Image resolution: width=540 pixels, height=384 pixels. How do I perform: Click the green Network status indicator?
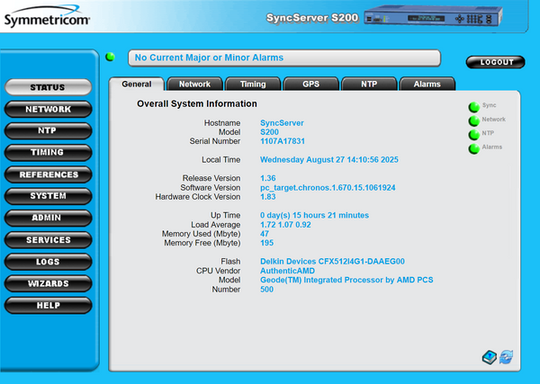(474, 121)
